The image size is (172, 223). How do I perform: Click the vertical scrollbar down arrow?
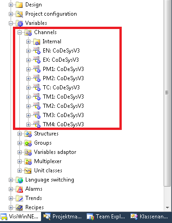167,208
